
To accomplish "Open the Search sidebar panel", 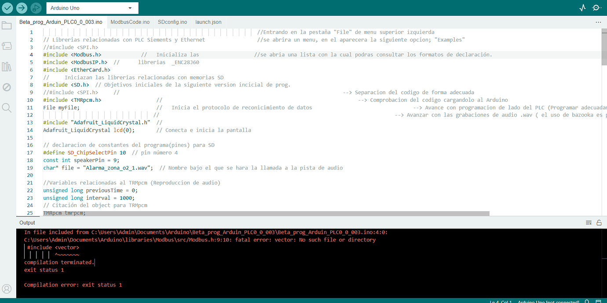I will point(7,108).
